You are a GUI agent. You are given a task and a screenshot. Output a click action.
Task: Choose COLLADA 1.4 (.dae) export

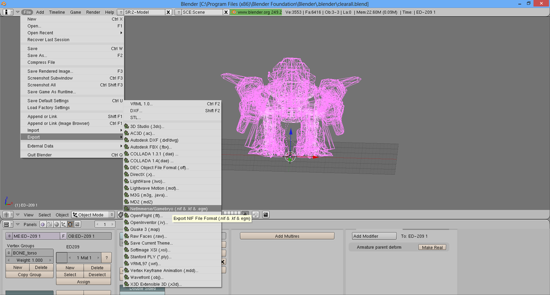[172, 161]
